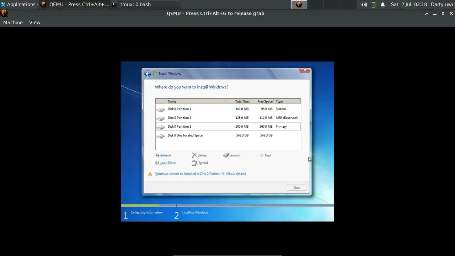Click the yellow warning triangle icon
Viewport: 455px width, 256px height.
pos(150,174)
